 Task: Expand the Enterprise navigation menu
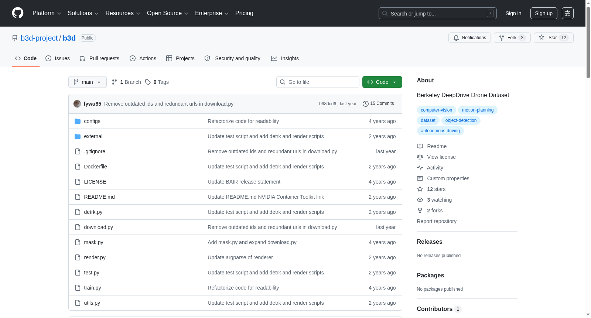pyautogui.click(x=212, y=13)
